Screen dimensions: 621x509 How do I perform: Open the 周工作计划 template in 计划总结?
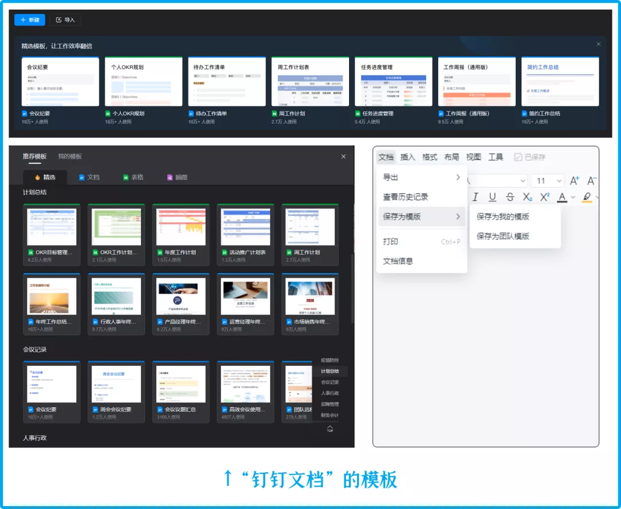click(x=310, y=235)
